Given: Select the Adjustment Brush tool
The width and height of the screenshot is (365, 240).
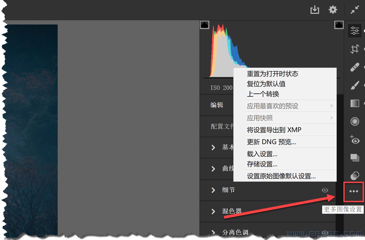Looking at the screenshot, I should [x=355, y=86].
